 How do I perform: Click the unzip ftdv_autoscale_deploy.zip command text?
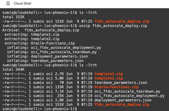pyautogui.click(x=113, y=26)
